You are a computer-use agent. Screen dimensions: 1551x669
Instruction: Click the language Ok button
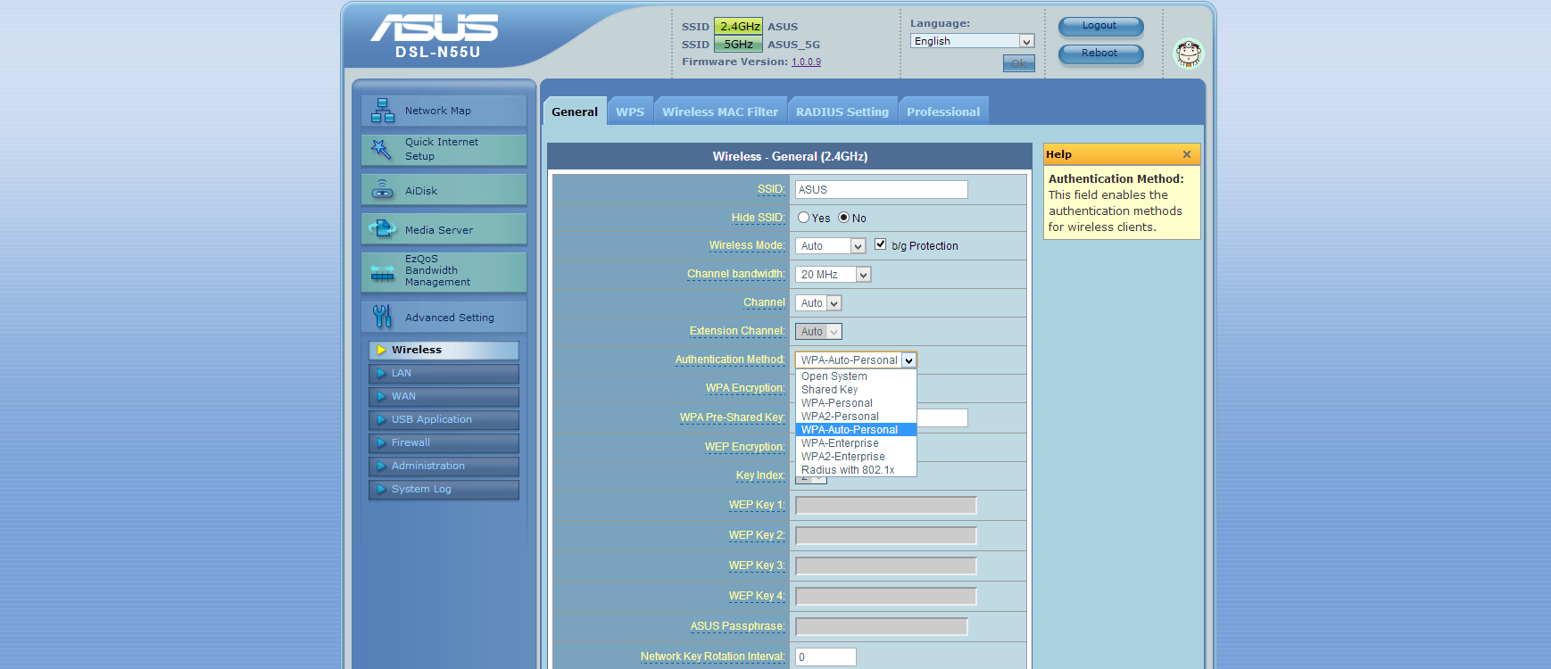click(1018, 63)
